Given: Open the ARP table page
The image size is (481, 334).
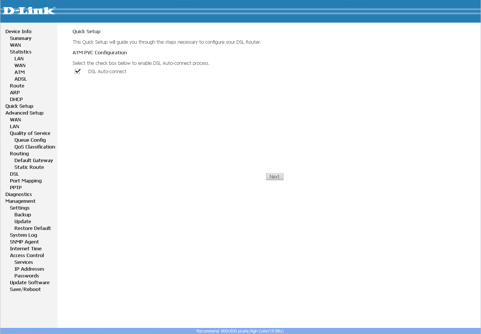Looking at the screenshot, I should tap(15, 93).
